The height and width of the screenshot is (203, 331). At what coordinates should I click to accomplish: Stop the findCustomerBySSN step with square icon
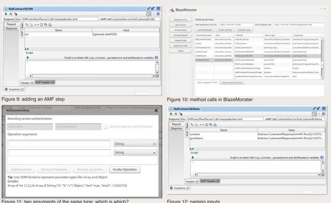tap(11, 14)
